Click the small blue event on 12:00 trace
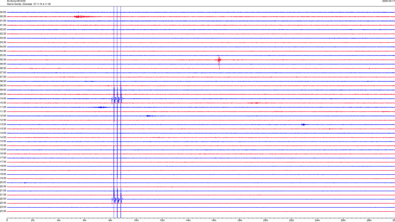This screenshot has width=395, height=222. coord(149,116)
